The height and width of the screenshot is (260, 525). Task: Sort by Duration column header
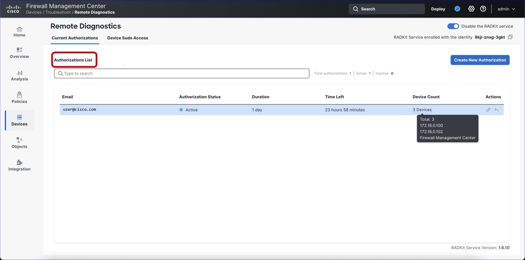click(x=260, y=97)
